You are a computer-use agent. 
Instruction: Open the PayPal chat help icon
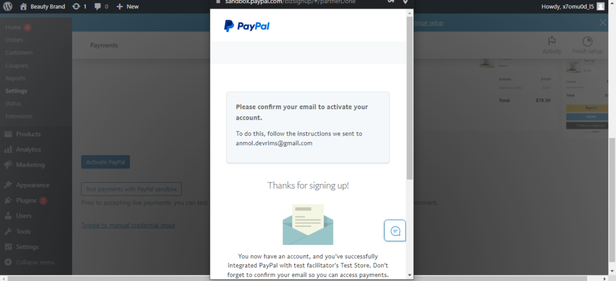[x=395, y=230]
